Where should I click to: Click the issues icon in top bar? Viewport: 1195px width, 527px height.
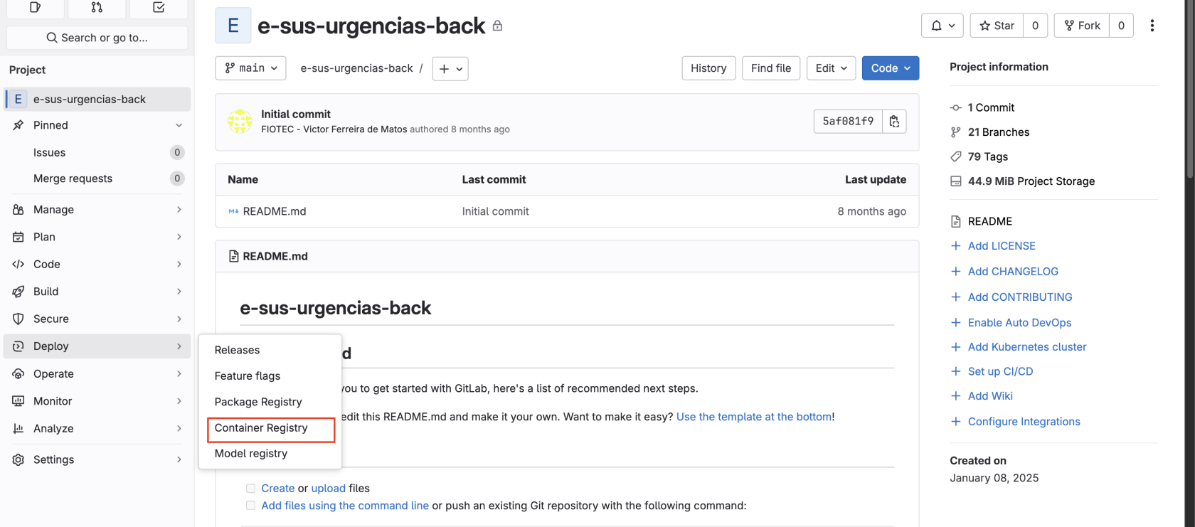35,8
